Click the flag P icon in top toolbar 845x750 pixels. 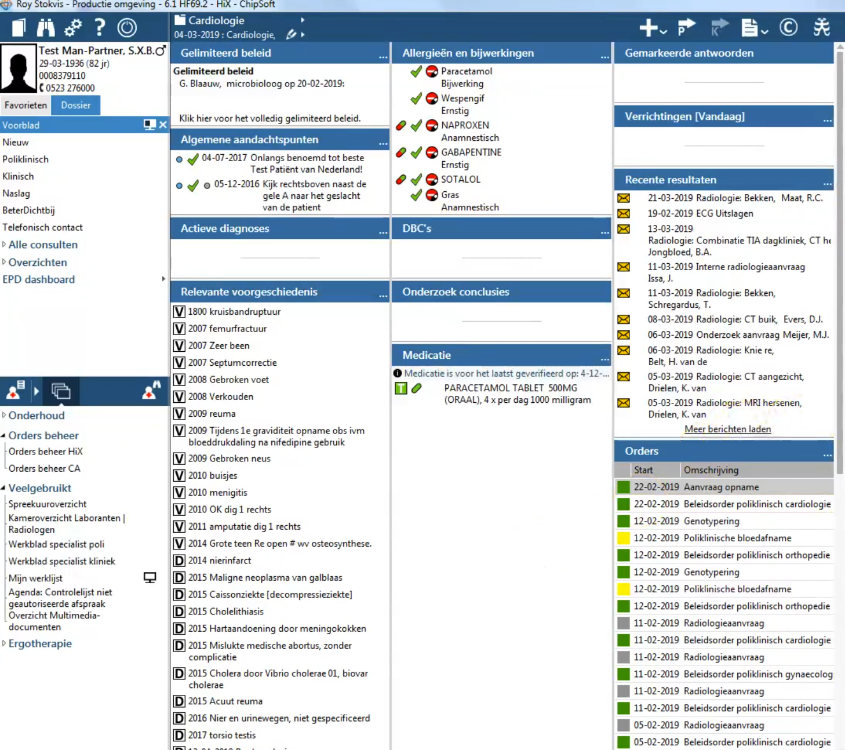point(686,27)
